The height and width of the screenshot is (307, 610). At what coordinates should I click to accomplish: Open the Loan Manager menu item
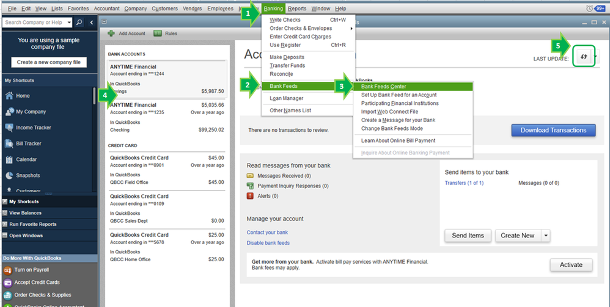click(308, 98)
